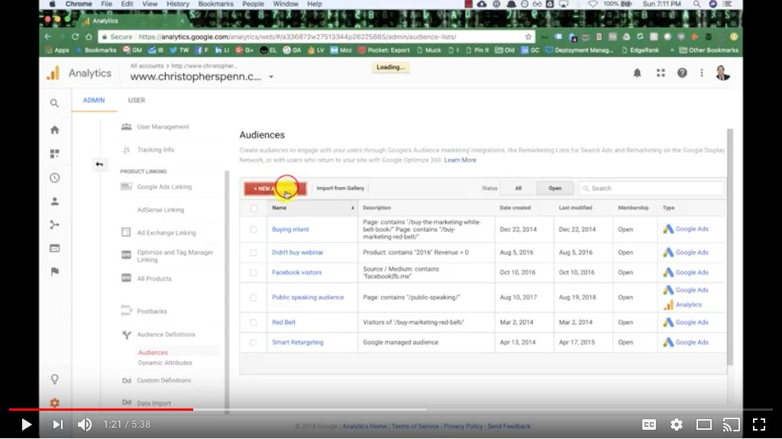Enter fullscreen video mode
Screen dimensions: 782x439
click(759, 424)
